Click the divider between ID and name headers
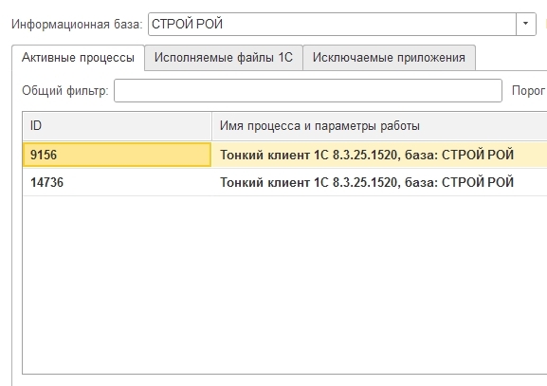This screenshot has width=547, height=386. coord(211,125)
